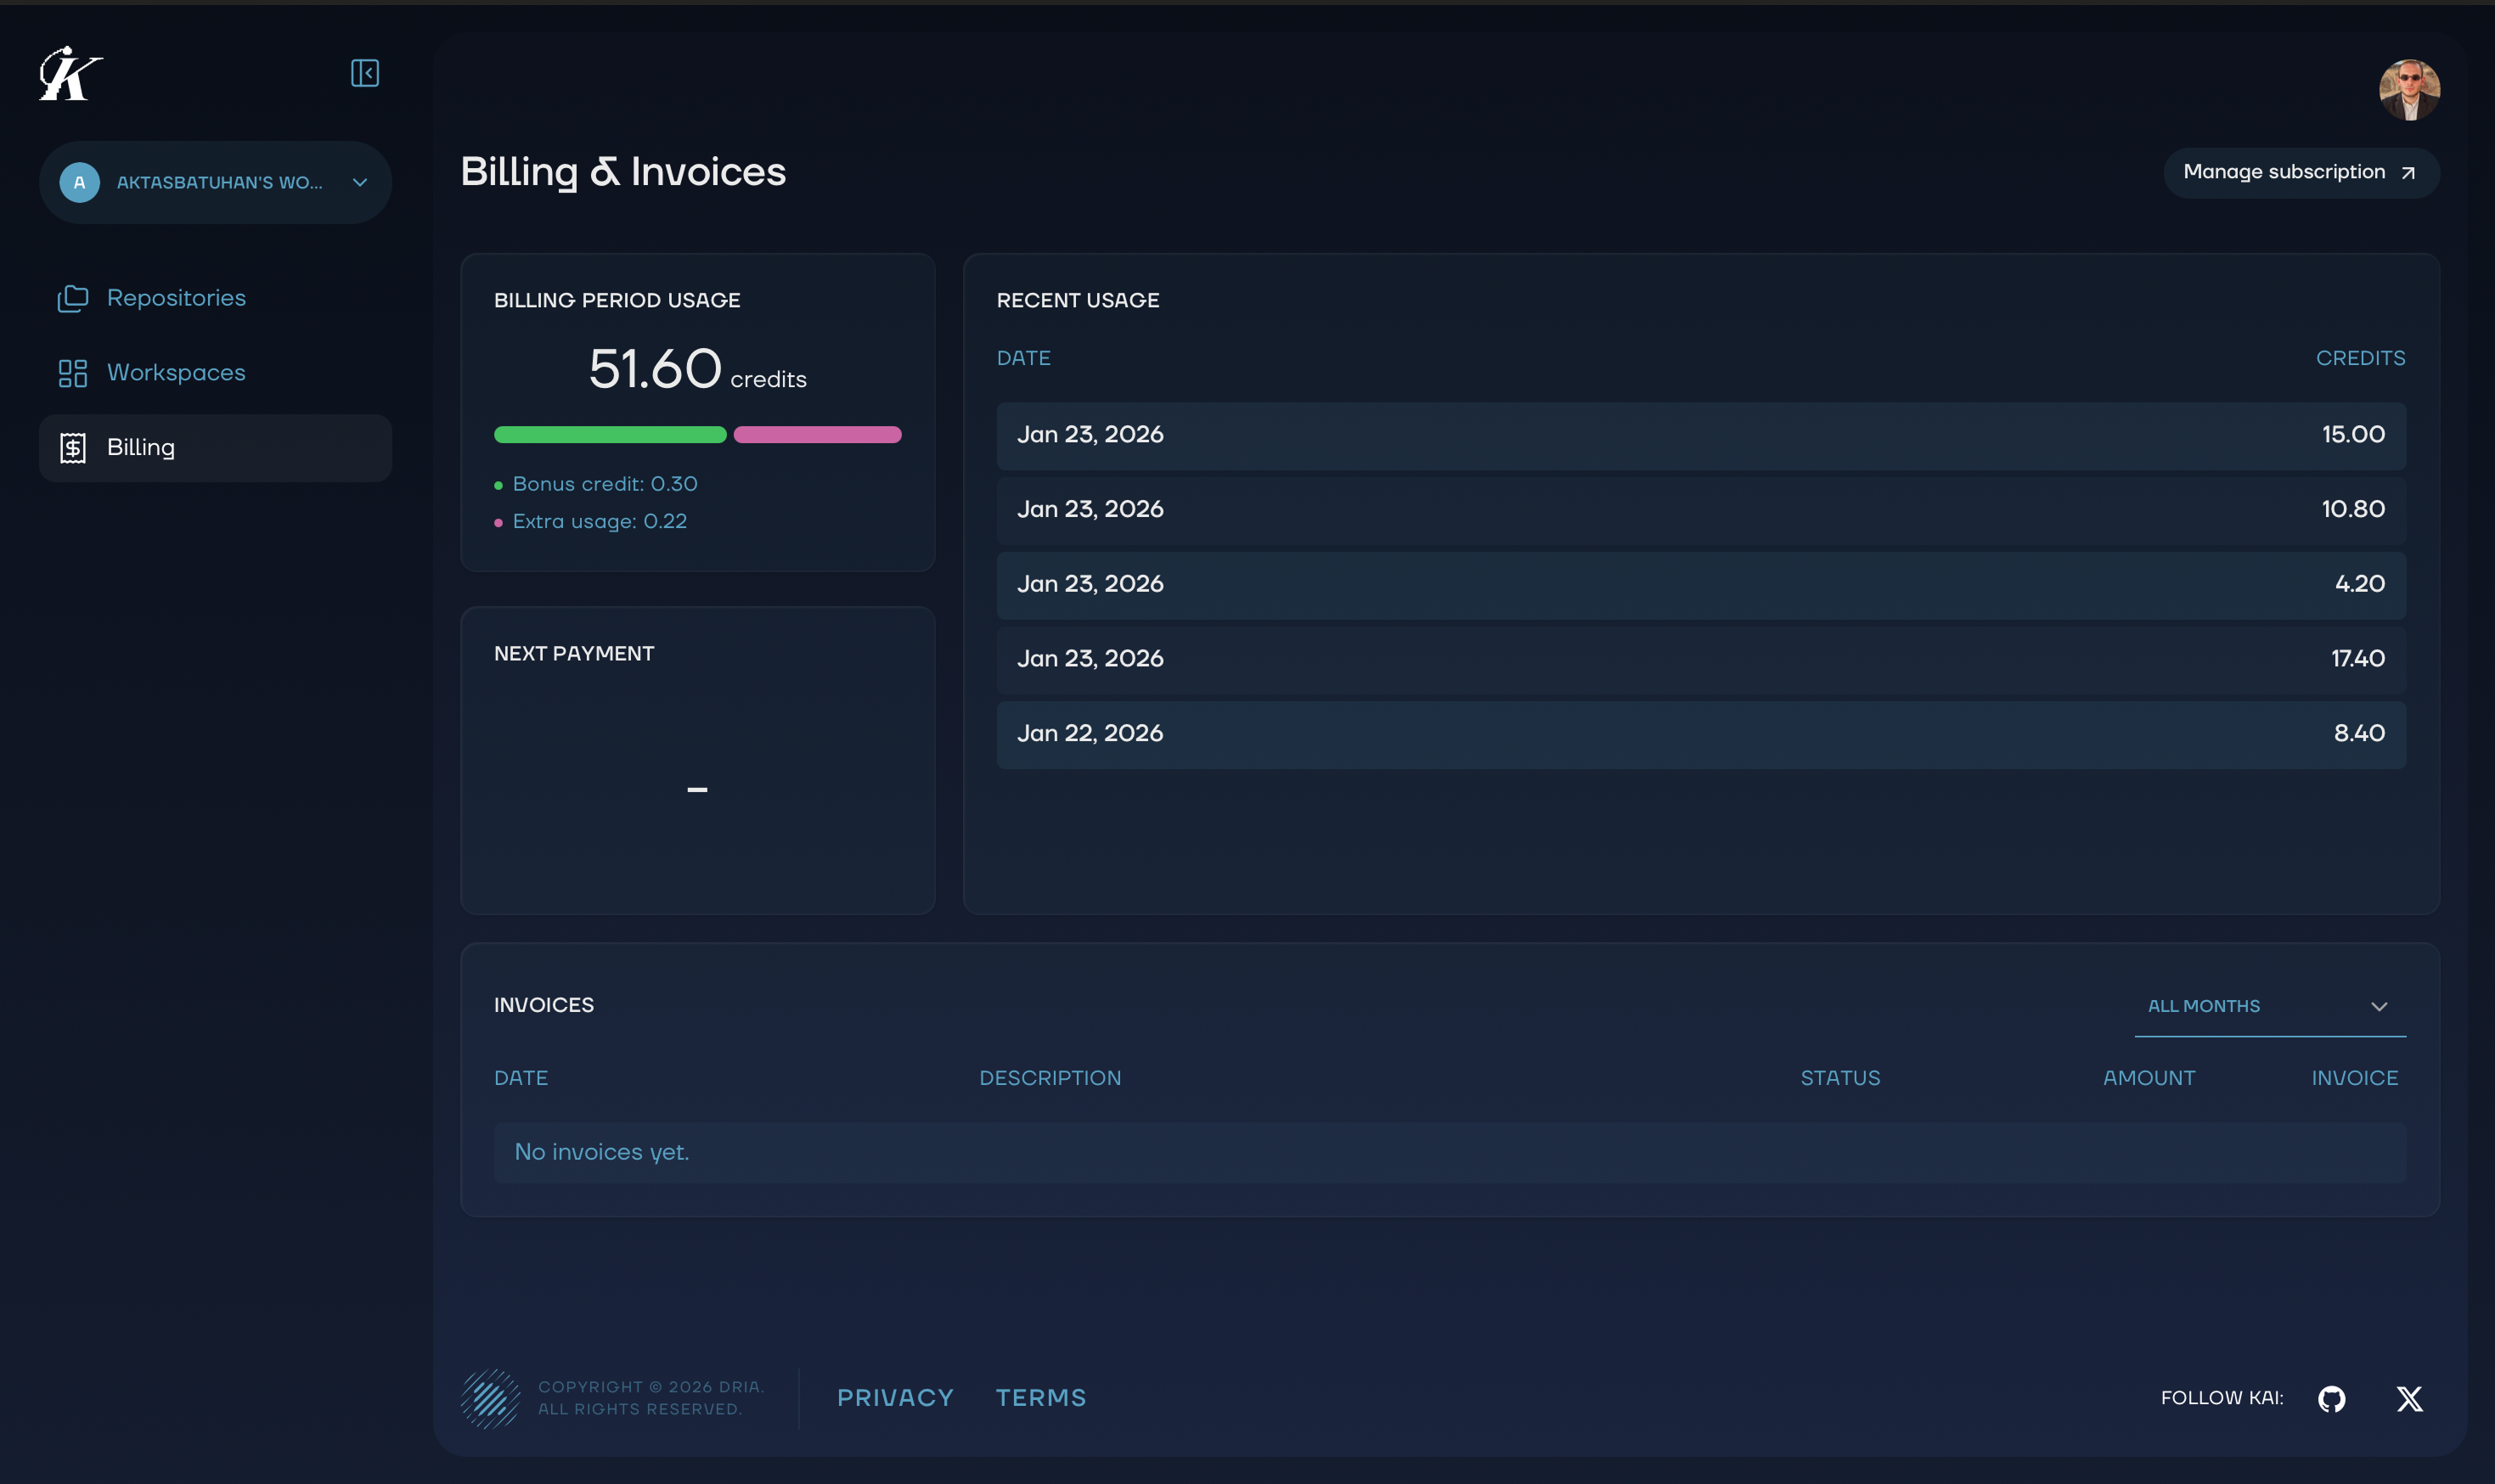Click the Extra usage indicator dot
Screen dimensions: 2495x1484
(500, 521)
